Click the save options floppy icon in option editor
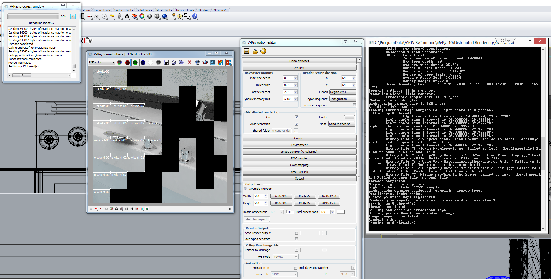 (x=247, y=51)
